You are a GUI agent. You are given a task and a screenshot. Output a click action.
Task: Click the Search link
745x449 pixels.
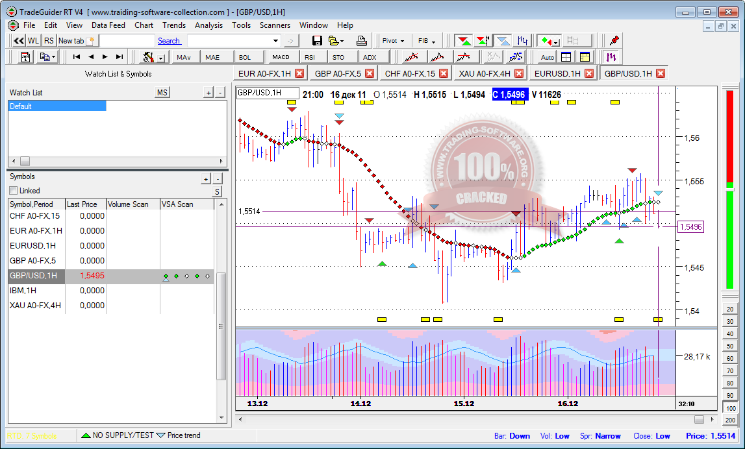[x=169, y=41]
